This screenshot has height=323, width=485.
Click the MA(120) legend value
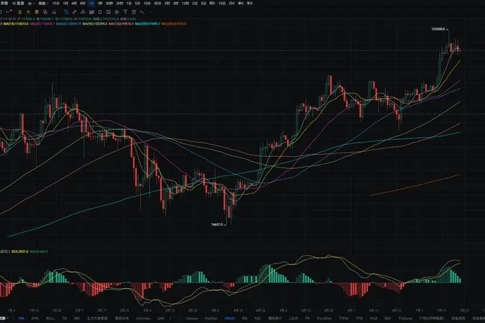121,24
